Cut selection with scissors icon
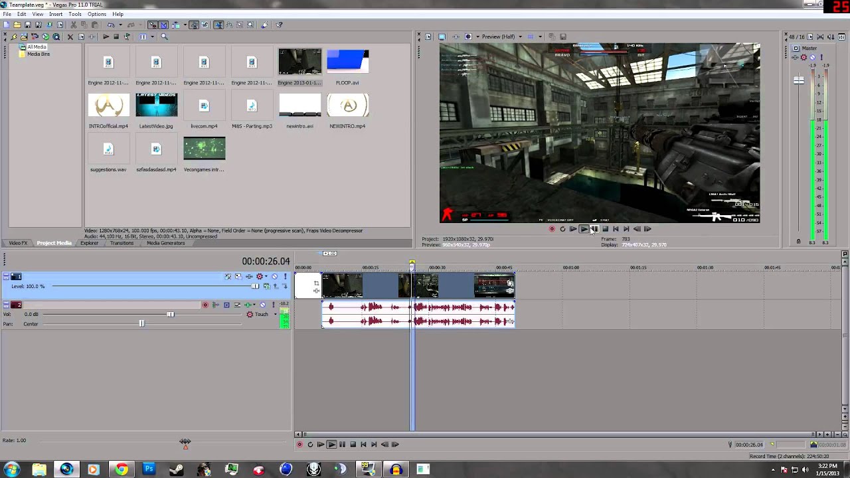The width and height of the screenshot is (850, 478). tap(74, 25)
